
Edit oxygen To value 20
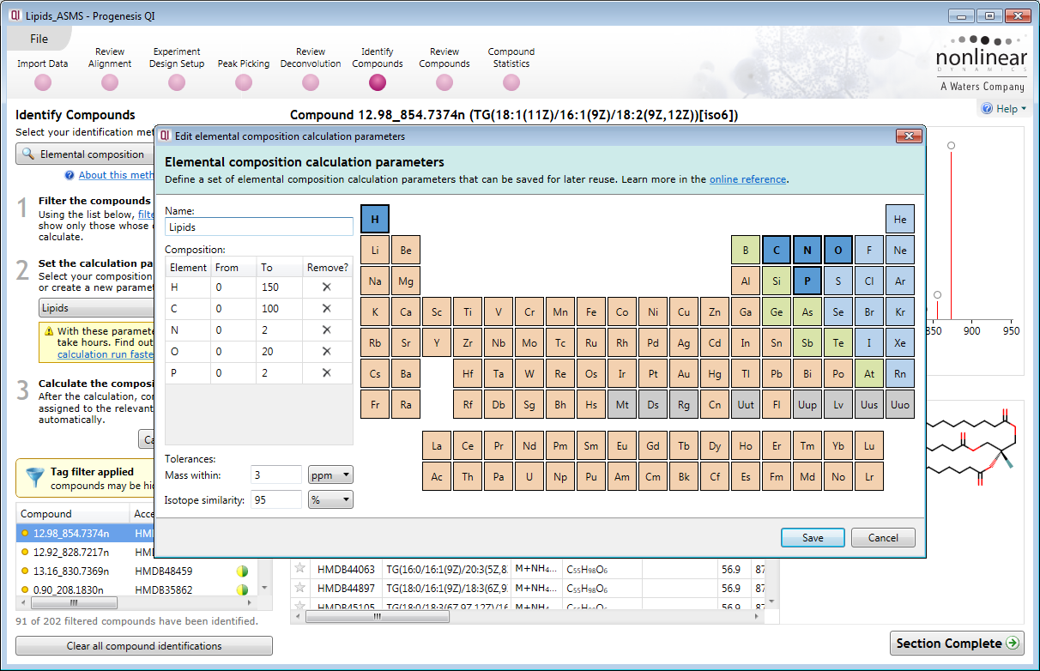pos(281,352)
